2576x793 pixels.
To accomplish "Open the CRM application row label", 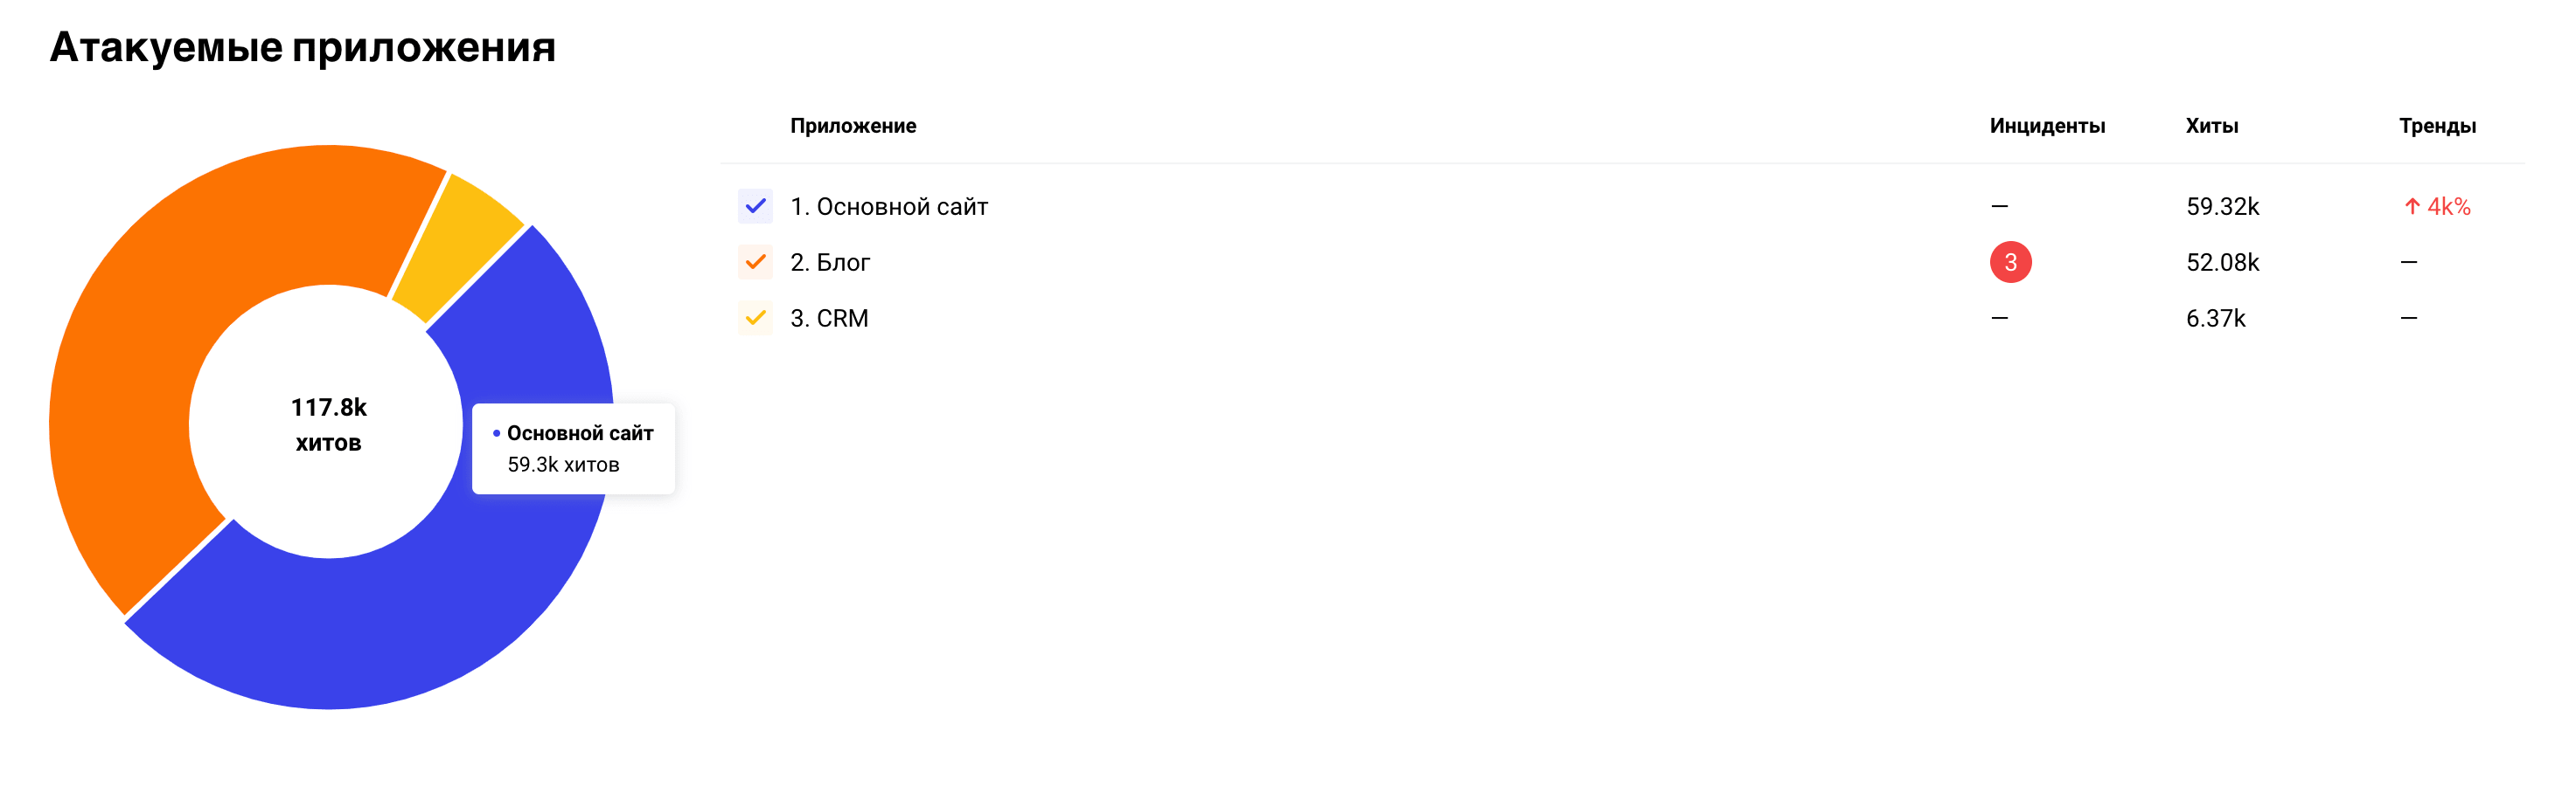I will point(829,319).
